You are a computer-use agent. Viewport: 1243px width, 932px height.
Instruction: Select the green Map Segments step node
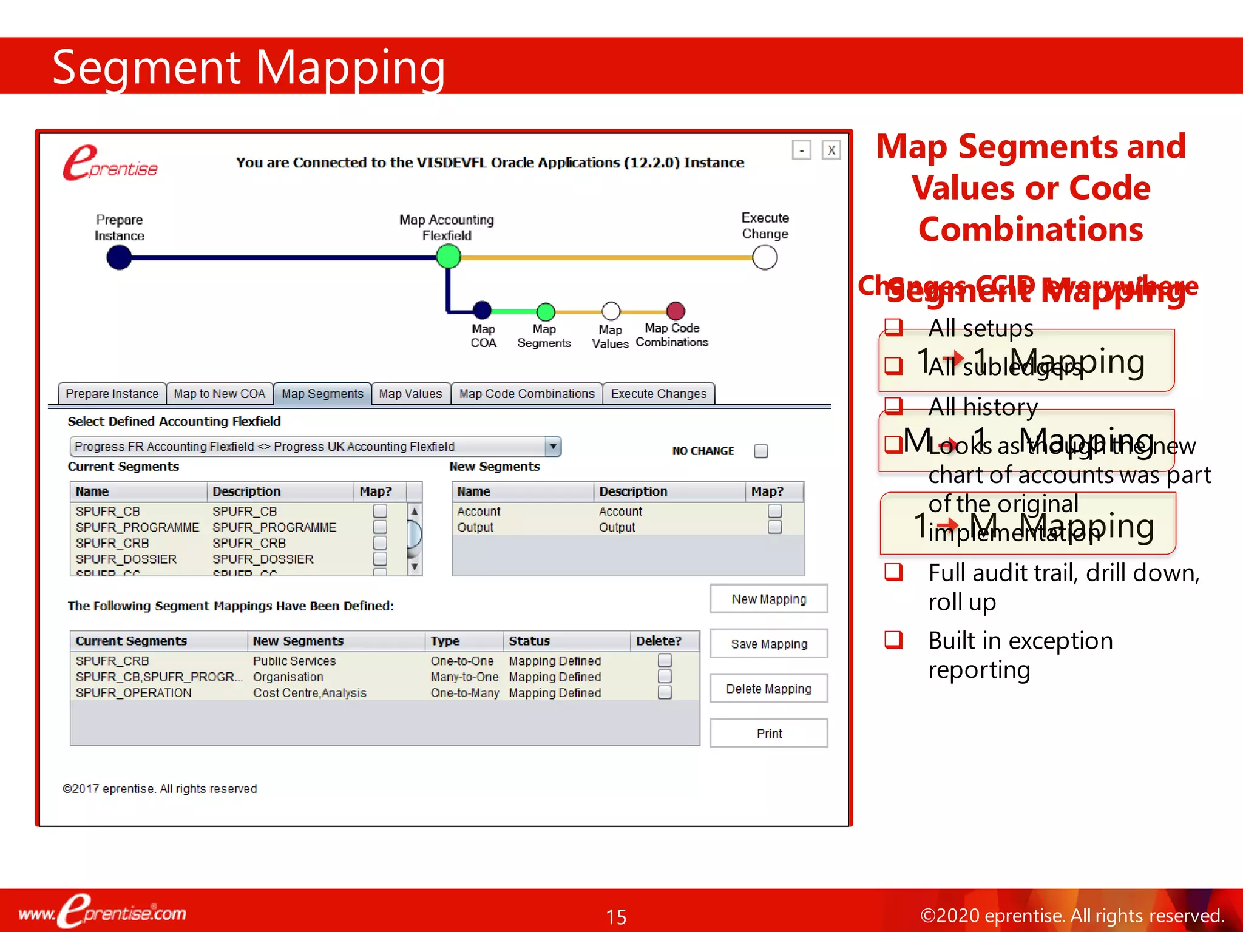tap(546, 311)
